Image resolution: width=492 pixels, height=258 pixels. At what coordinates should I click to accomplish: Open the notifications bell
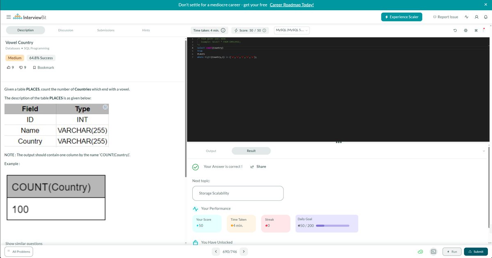click(485, 17)
